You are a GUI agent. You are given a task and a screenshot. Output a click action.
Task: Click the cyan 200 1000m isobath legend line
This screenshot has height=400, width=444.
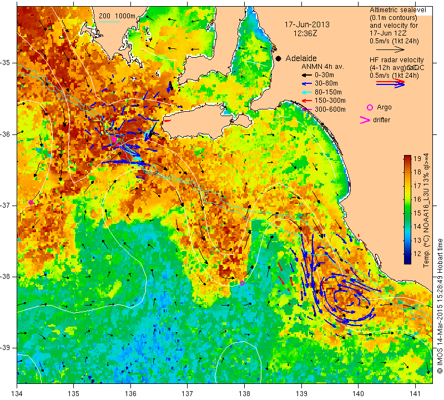pos(109,22)
